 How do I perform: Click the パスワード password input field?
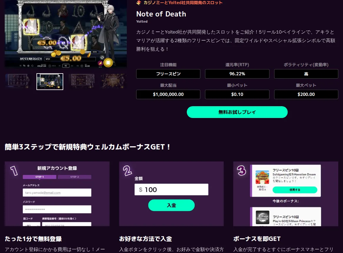(x=57, y=209)
